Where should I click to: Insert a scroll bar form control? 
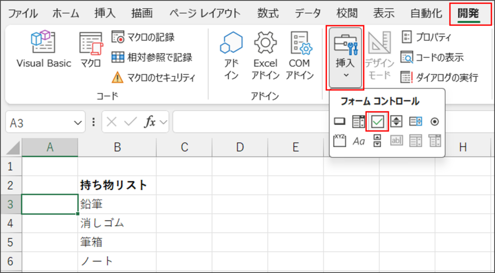pos(377,141)
